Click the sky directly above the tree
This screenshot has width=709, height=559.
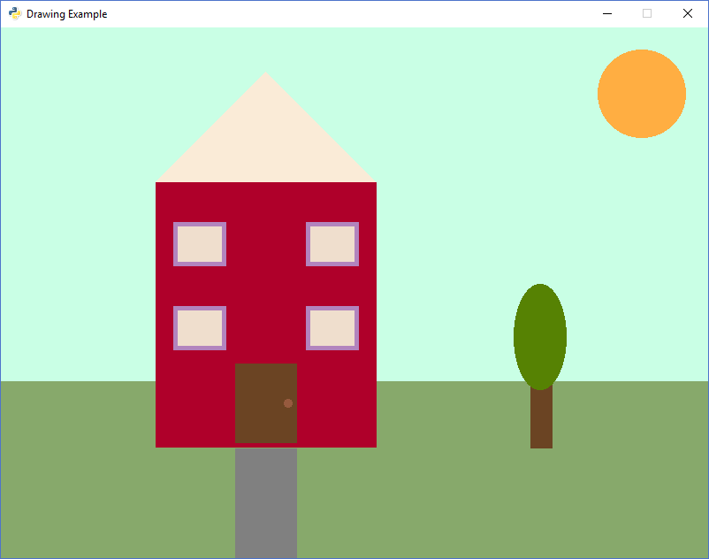[x=539, y=221]
